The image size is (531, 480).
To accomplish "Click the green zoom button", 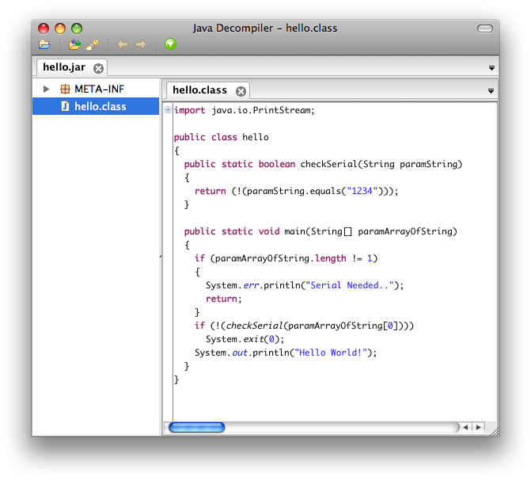I will (x=77, y=29).
